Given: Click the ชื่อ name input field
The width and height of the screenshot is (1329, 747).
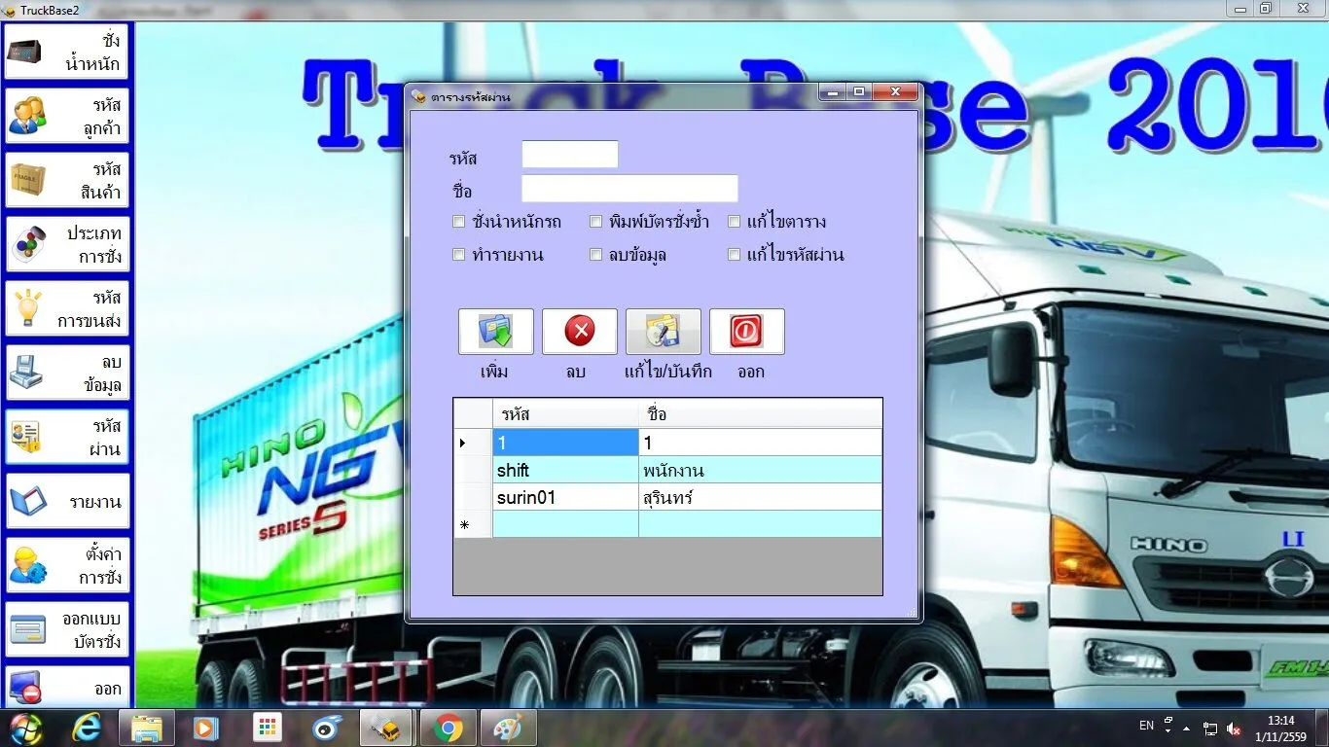Looking at the screenshot, I should [x=629, y=189].
